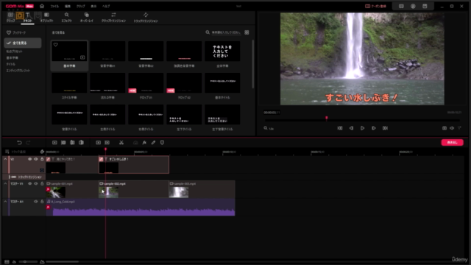471x265 pixels.
Task: Click the save icon in title bar
Action: click(425, 6)
